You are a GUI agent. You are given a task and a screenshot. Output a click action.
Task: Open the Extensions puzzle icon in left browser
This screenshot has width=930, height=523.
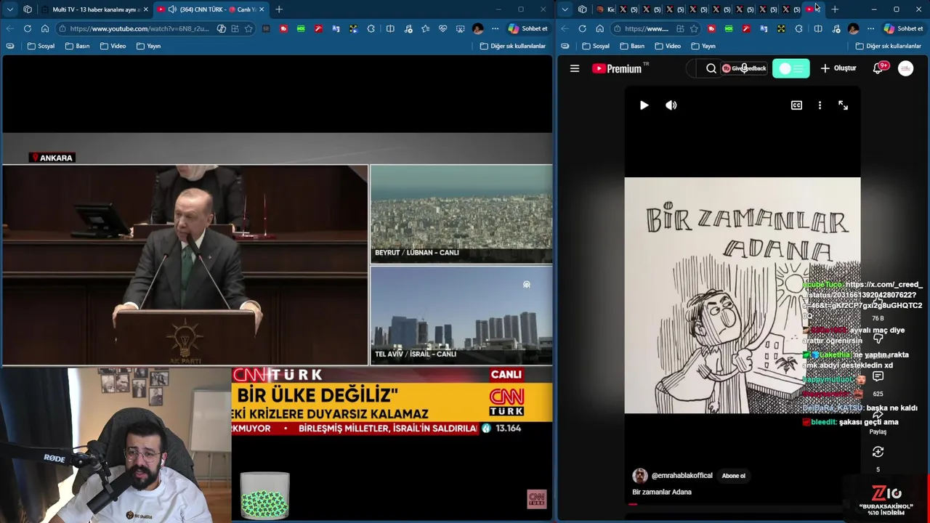click(x=371, y=28)
